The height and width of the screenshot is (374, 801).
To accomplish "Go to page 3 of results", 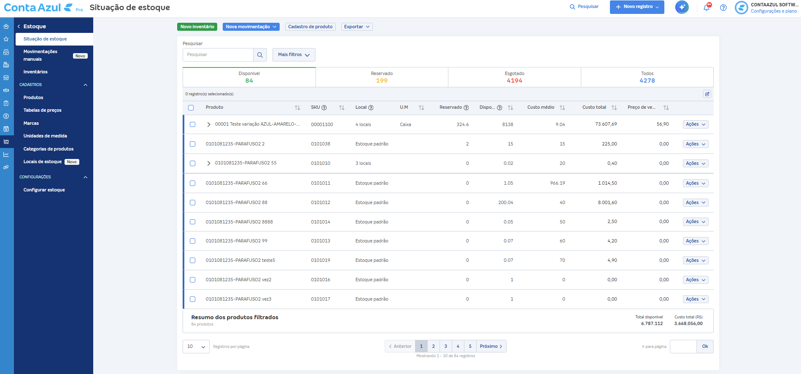I will tap(445, 347).
